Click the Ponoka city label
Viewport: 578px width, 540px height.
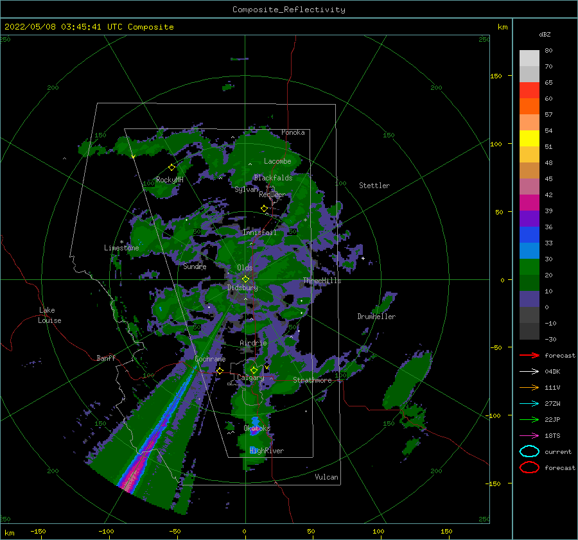tap(293, 132)
